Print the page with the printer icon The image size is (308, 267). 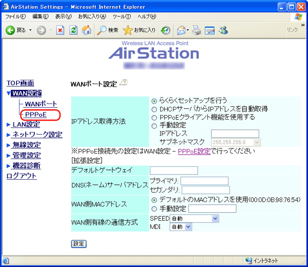(x=197, y=30)
